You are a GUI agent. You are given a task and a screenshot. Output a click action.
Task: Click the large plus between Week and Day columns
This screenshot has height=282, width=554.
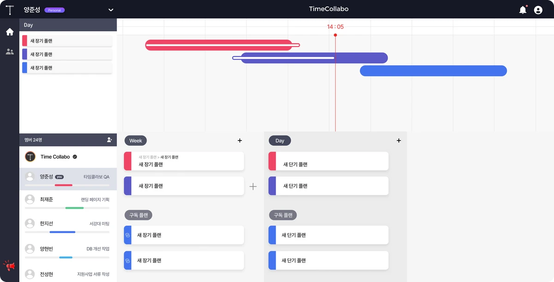253,187
